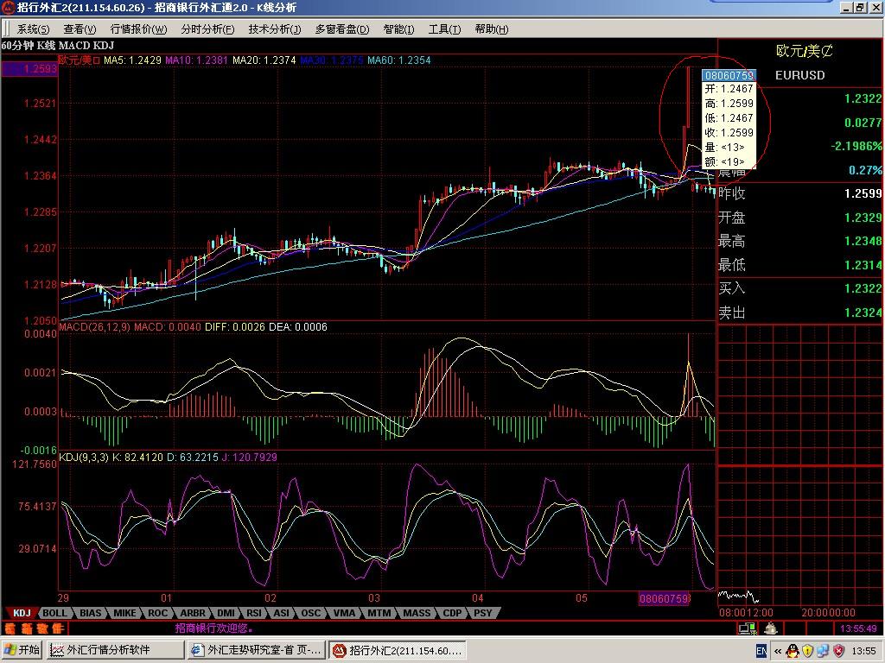Viewport: 885px width, 663px height.
Task: Click the 招商银行欢迎您 status message
Action: (x=214, y=628)
